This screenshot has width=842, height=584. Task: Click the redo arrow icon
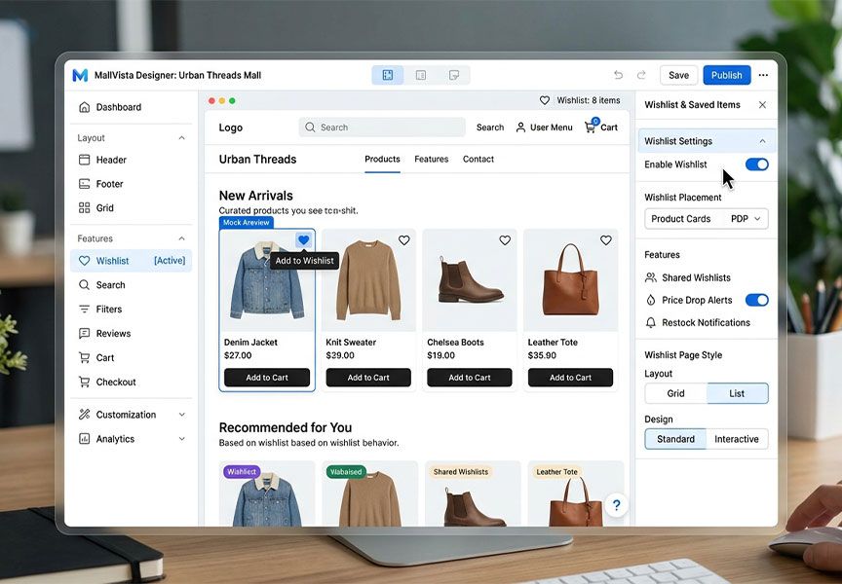pos(641,75)
